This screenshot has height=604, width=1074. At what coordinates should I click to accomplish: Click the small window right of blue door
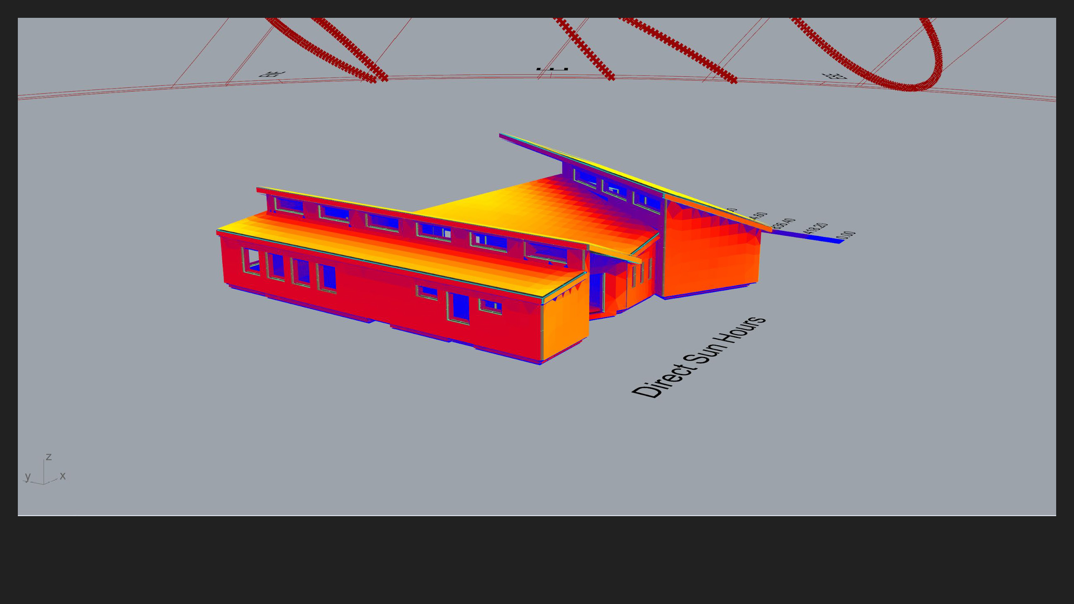pos(490,307)
